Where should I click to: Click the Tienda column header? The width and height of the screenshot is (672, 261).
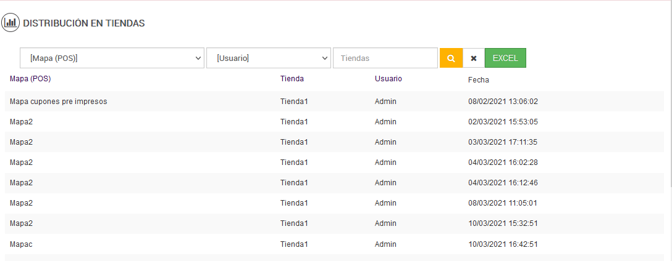292,79
